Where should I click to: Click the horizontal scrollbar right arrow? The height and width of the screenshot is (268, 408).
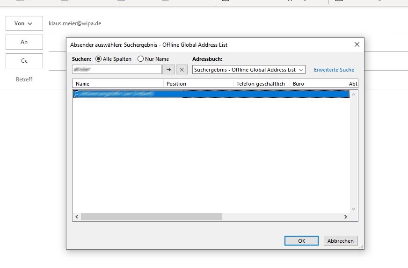[x=346, y=217]
